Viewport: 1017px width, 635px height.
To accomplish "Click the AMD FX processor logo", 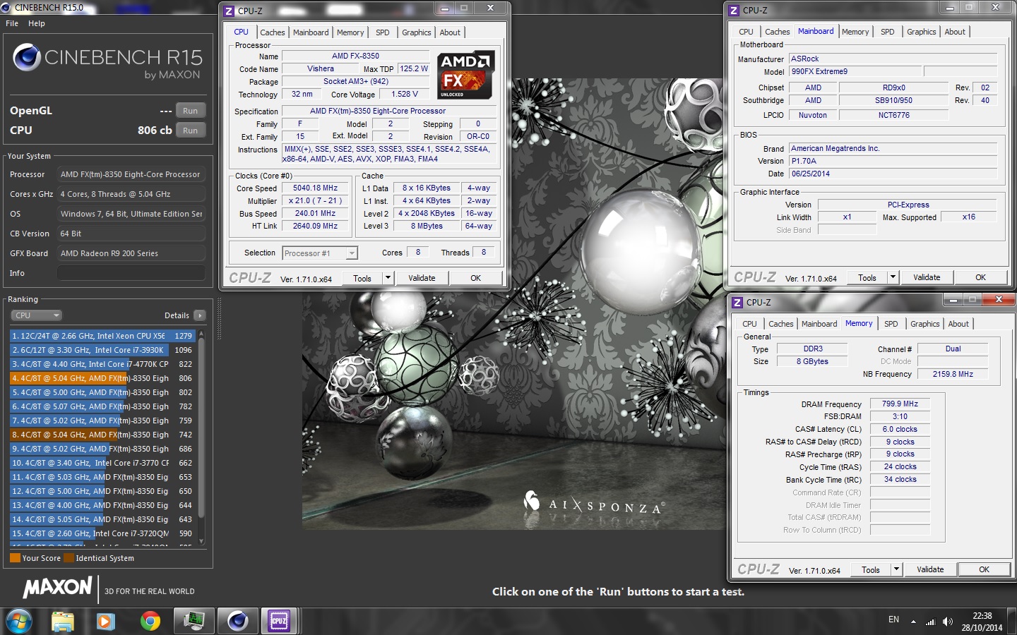I will (x=465, y=75).
